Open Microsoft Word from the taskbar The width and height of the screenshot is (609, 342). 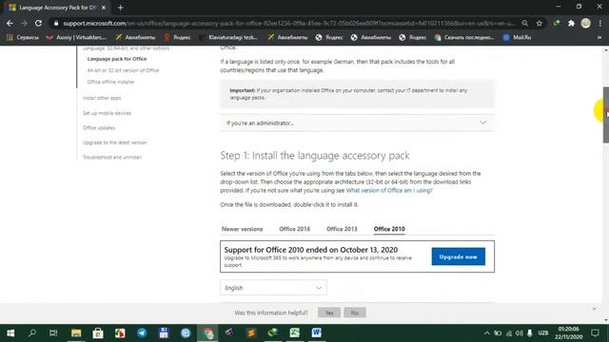(317, 332)
